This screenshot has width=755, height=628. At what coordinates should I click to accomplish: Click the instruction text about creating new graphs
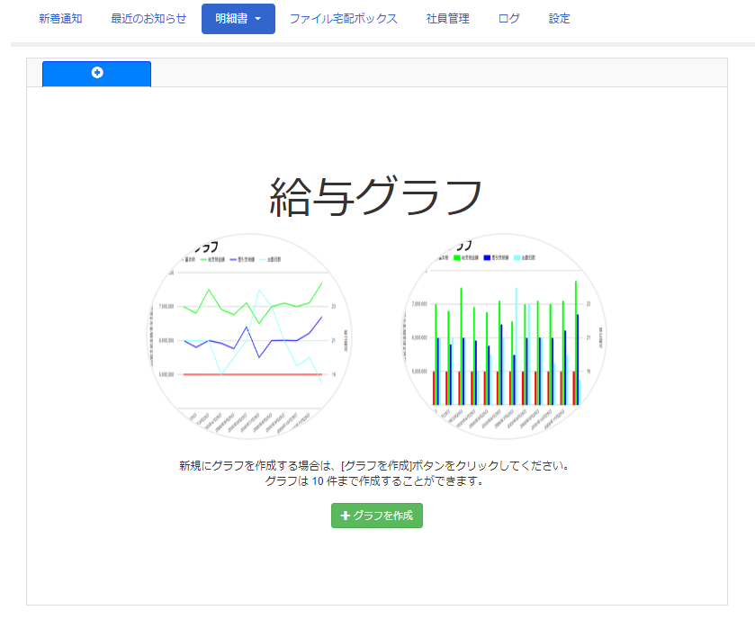pos(376,466)
